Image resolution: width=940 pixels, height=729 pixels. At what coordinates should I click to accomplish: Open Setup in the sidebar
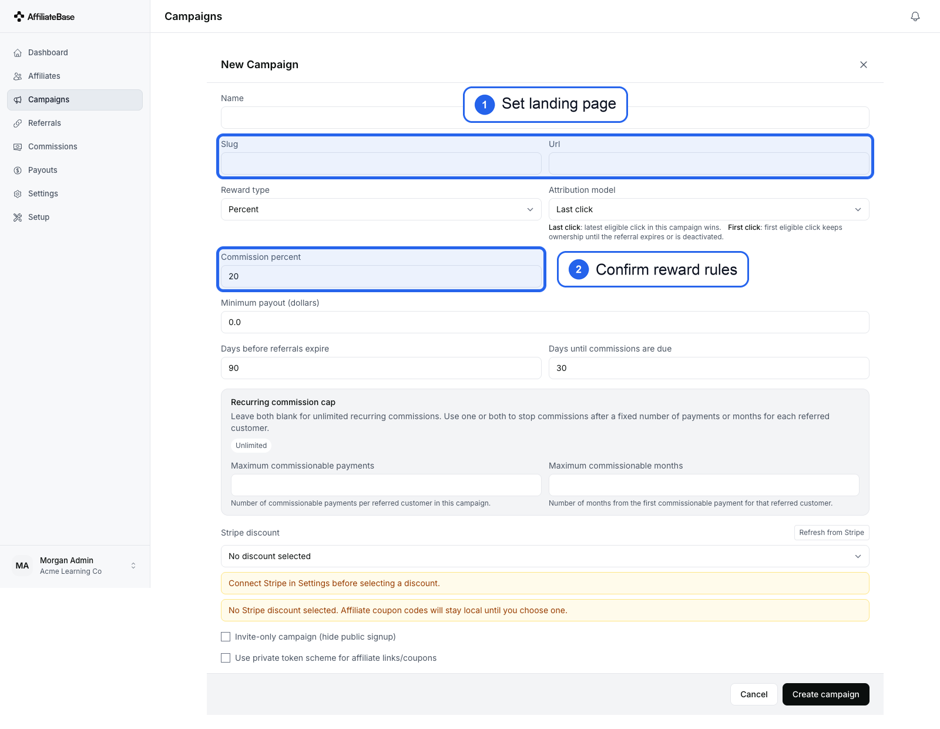click(75, 217)
